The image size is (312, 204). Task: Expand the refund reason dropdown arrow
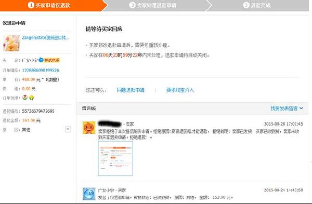tap(68, 129)
